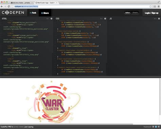Image resolution: width=161 pixels, height=129 pixels.
Task: Click the HTML panel shortcut indicator beside the gear
Action: [x=48, y=19]
